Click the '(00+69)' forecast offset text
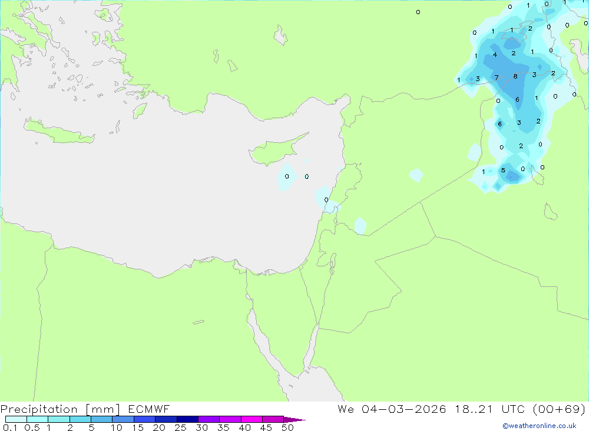 pos(560,409)
